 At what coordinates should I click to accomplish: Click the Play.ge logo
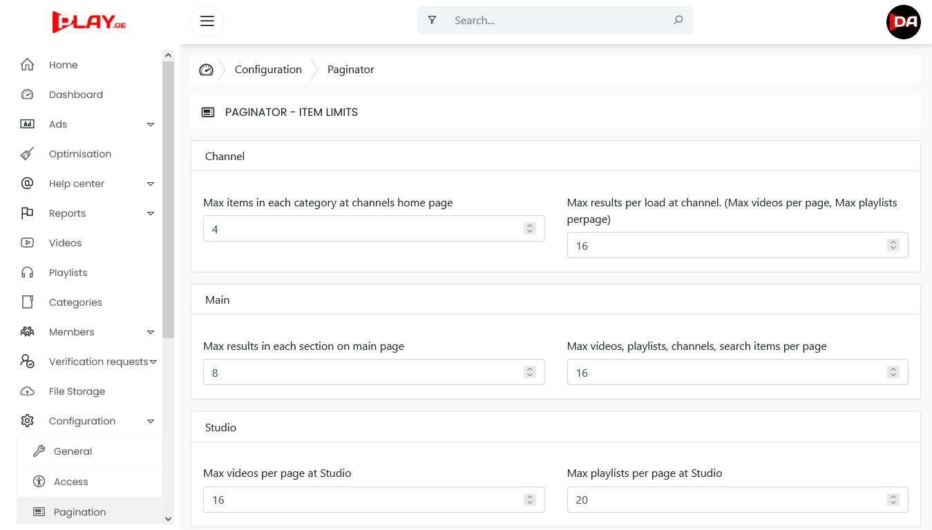pos(89,21)
